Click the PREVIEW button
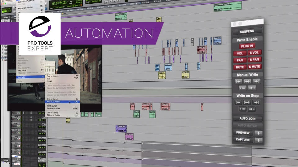This screenshot has width=298, height=167. pyautogui.click(x=243, y=133)
